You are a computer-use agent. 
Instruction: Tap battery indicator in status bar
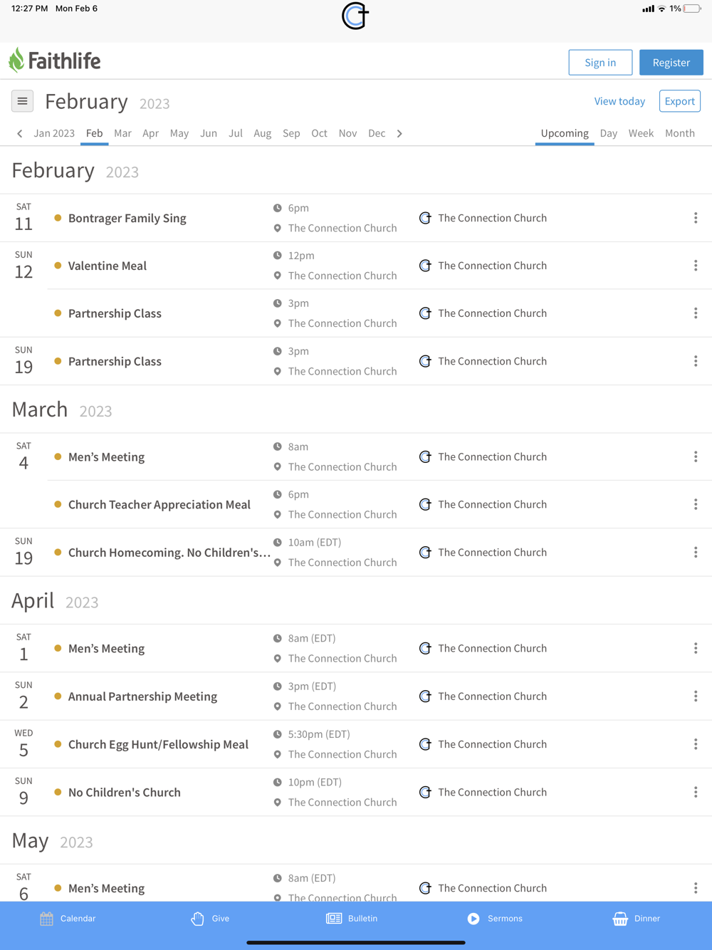click(692, 9)
